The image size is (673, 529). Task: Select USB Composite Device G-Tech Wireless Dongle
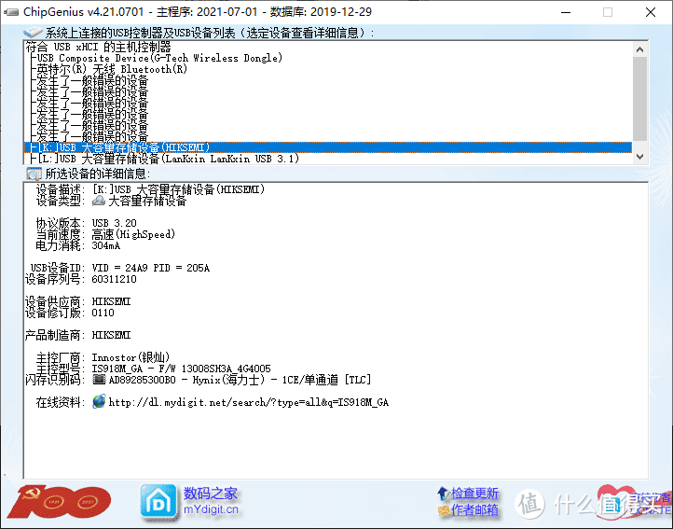click(x=159, y=58)
